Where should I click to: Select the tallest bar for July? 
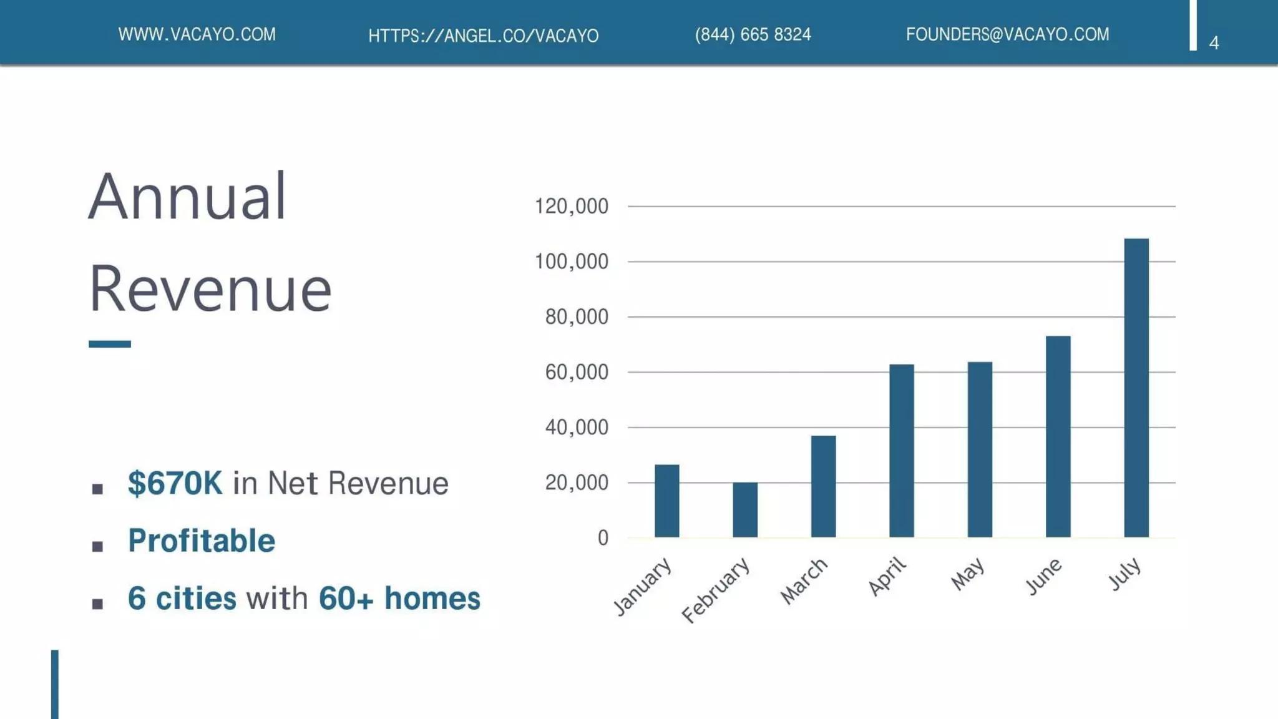[1136, 388]
